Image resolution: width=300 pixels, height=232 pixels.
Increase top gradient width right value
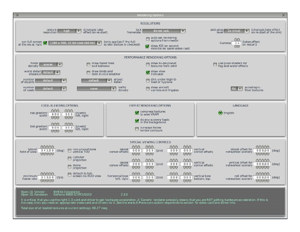click(69, 111)
